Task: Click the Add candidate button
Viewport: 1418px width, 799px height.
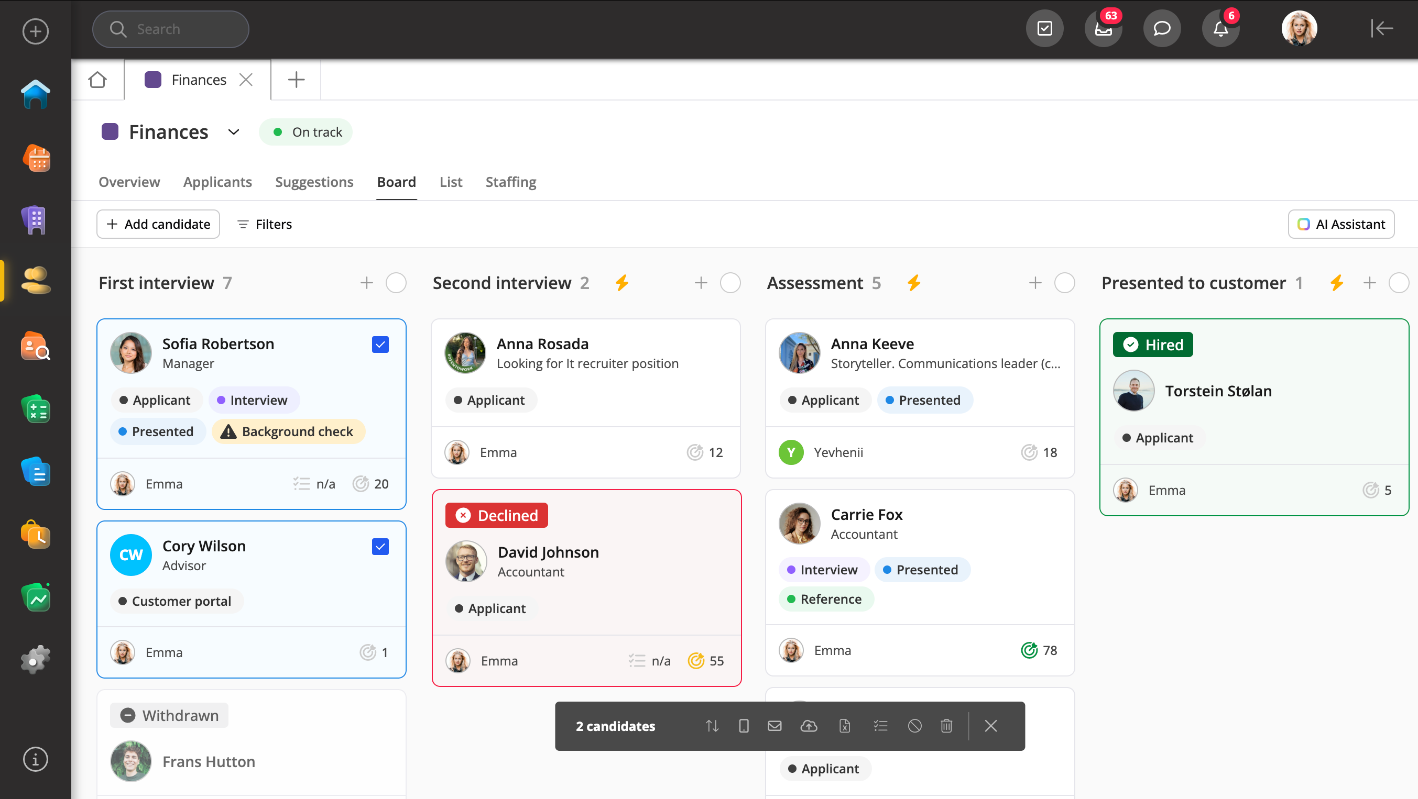Action: coord(159,224)
